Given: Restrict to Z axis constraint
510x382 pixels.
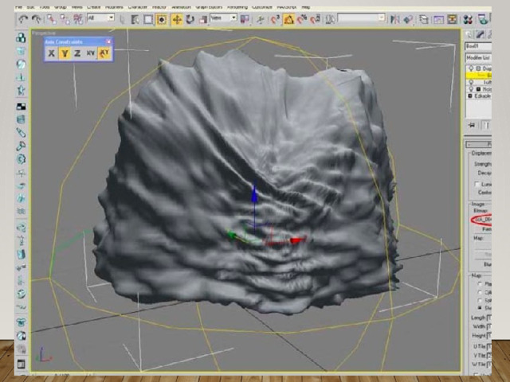Looking at the screenshot, I should point(77,53).
